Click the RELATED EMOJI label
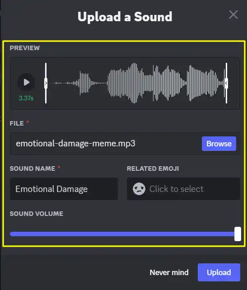The height and width of the screenshot is (290, 247). tap(153, 168)
